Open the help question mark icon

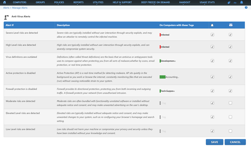point(246,7)
